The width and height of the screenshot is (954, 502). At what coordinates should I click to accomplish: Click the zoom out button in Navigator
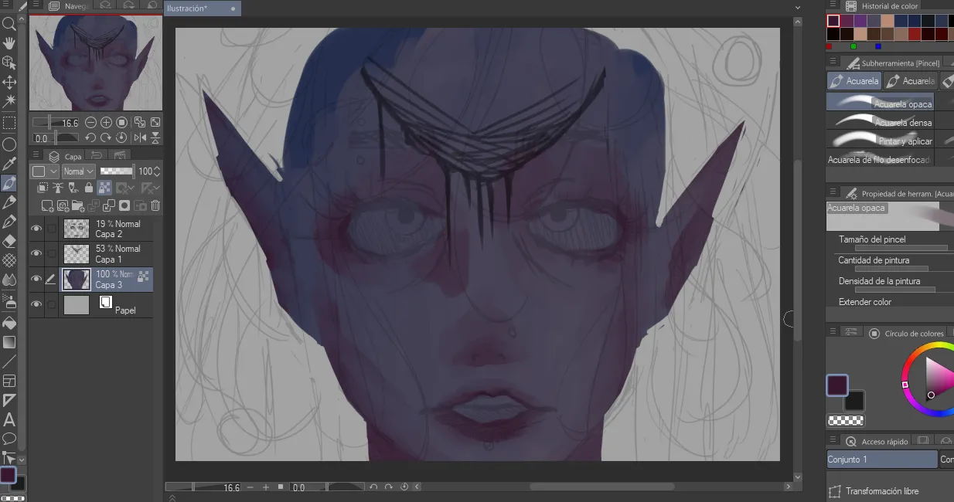90,123
